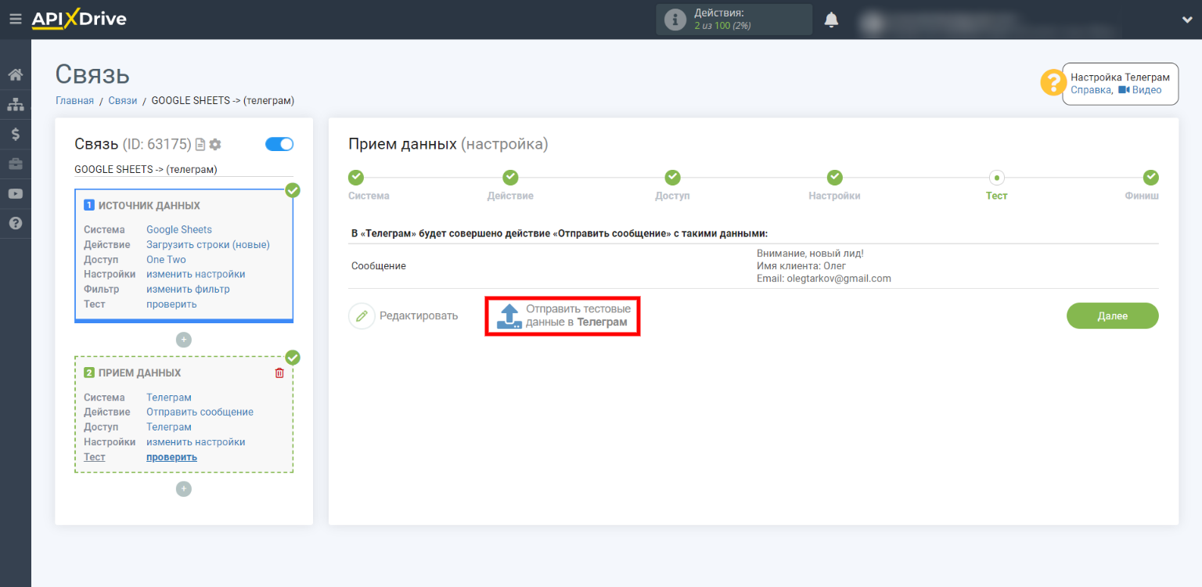Click source изменить настройки link
Screen dimensions: 1202x587
click(x=196, y=274)
